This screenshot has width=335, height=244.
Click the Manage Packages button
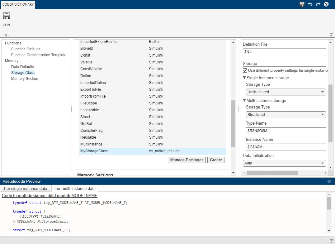[x=187, y=160]
